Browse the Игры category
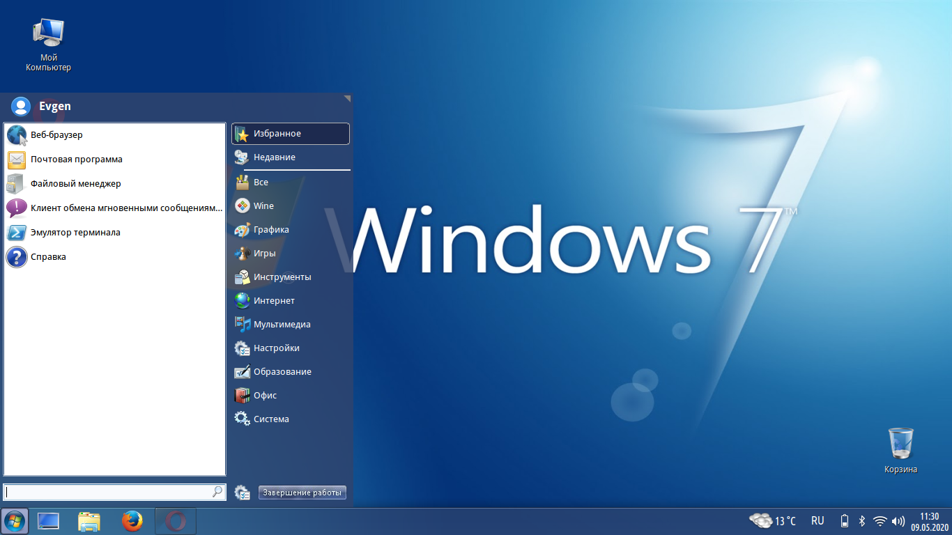The image size is (952, 535). point(291,254)
